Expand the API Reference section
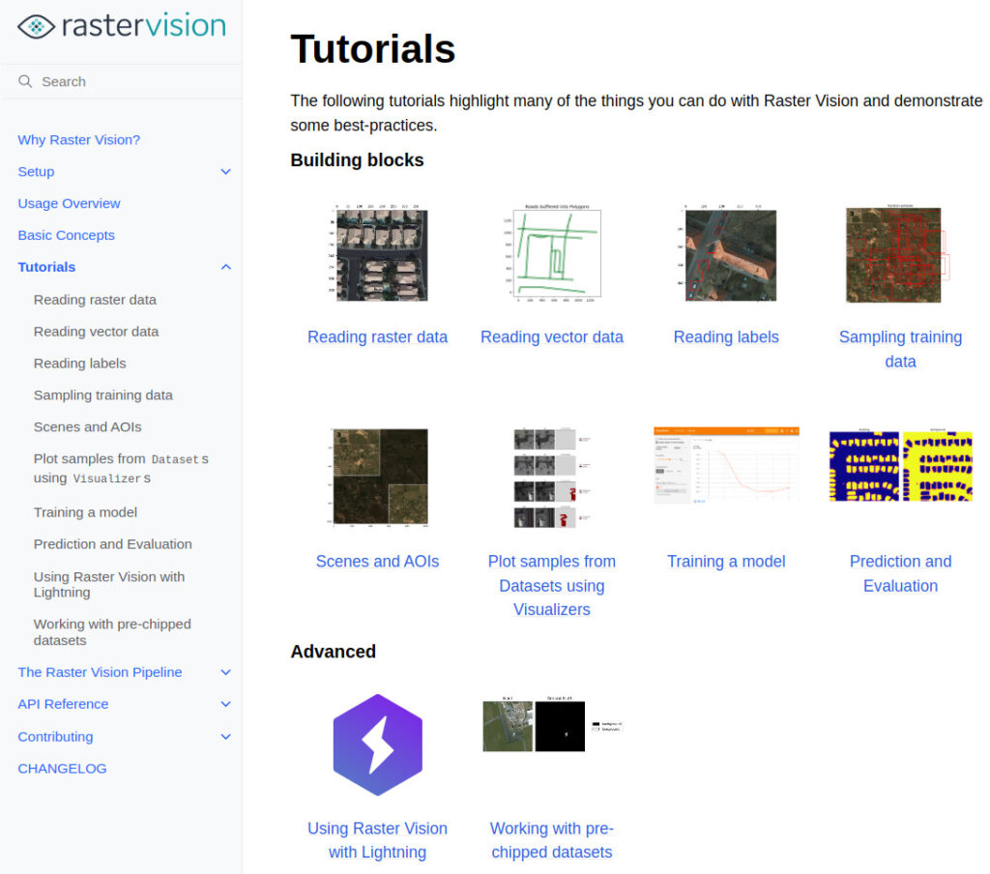990x874 pixels. point(226,704)
